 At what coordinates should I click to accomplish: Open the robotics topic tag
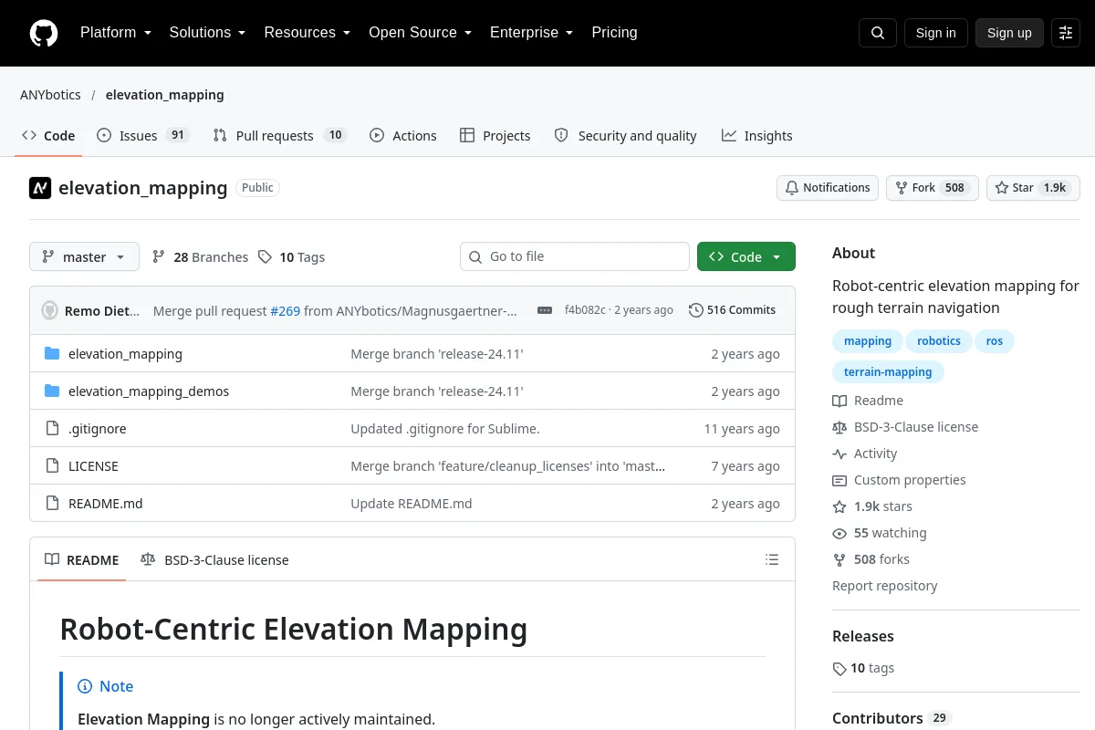tap(939, 341)
